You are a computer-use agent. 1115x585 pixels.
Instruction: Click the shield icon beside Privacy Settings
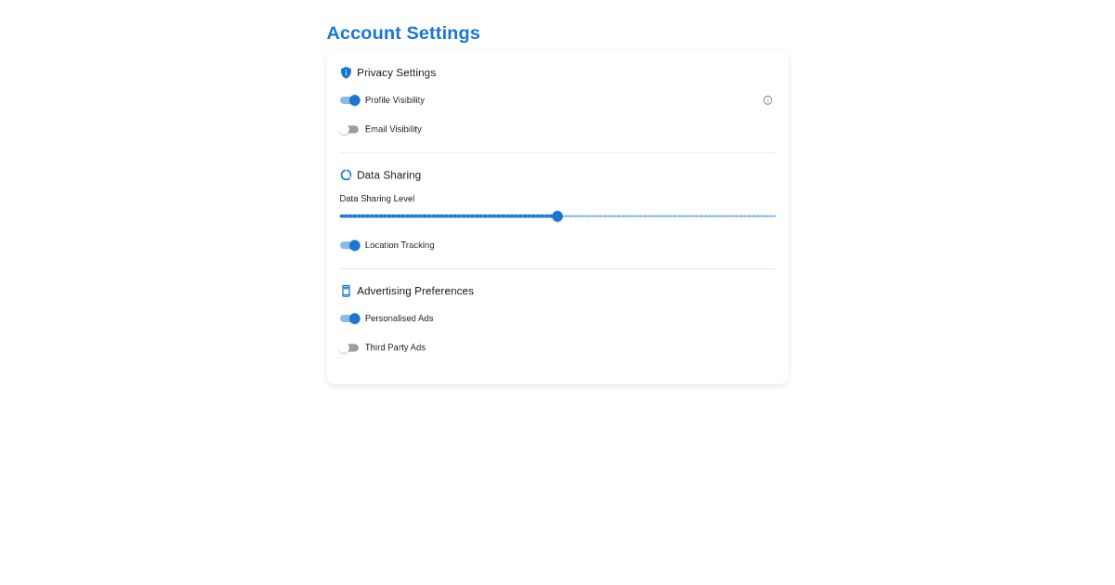point(346,72)
